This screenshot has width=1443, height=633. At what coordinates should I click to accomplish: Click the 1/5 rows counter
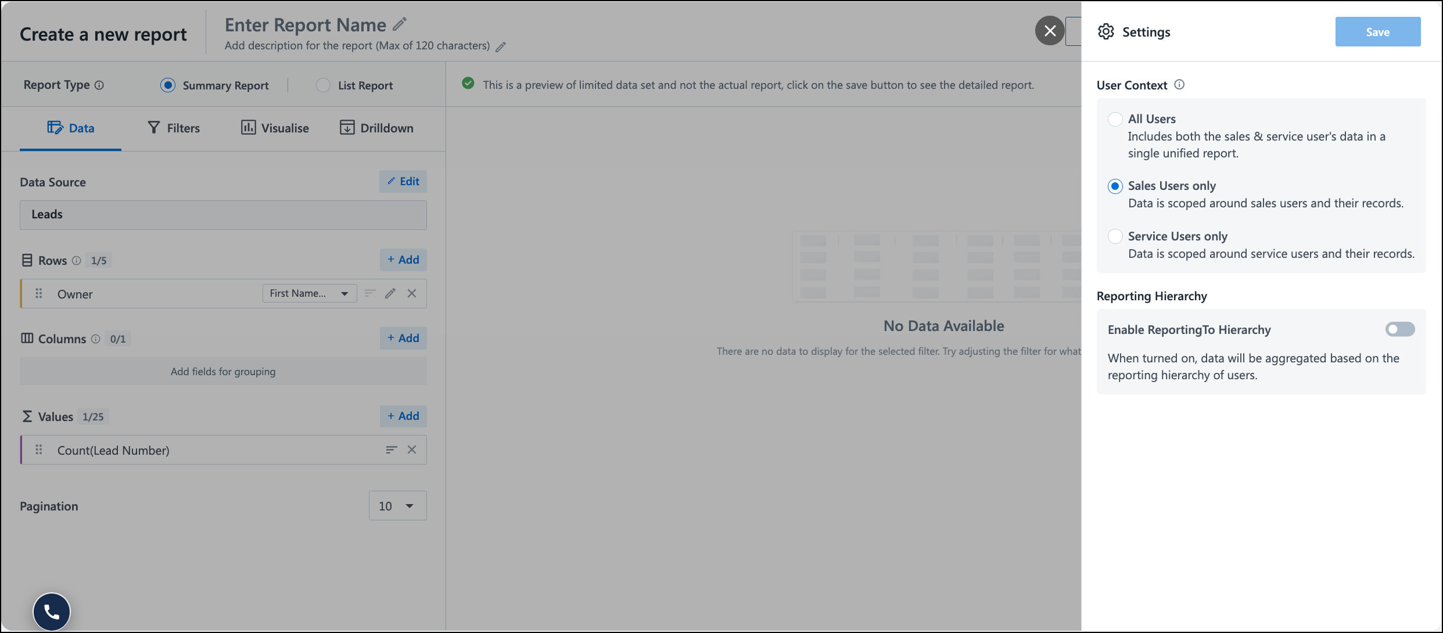(99, 260)
